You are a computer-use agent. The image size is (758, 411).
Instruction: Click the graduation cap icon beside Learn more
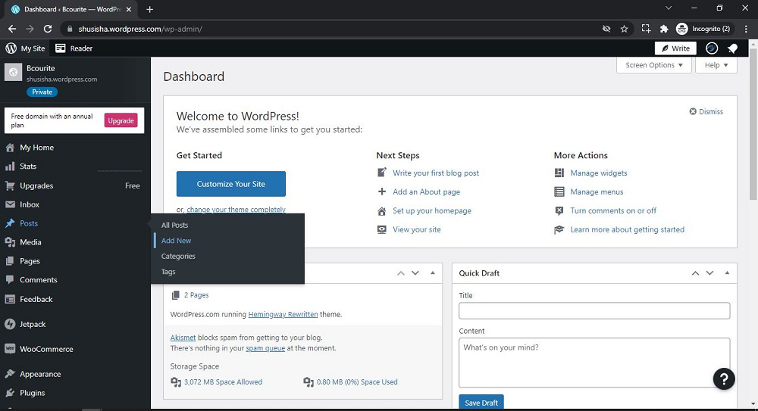point(559,229)
